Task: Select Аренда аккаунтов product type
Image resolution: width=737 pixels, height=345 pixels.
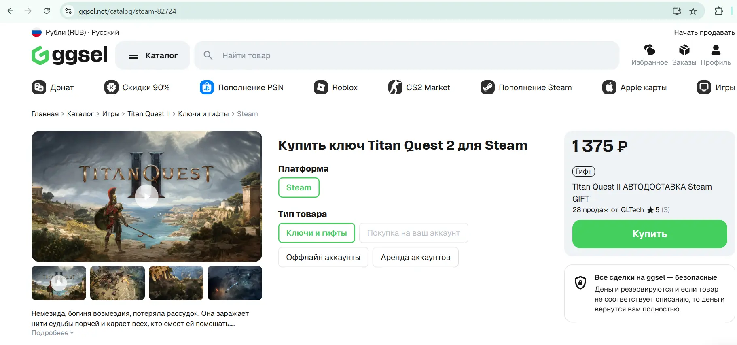Action: [x=415, y=257]
